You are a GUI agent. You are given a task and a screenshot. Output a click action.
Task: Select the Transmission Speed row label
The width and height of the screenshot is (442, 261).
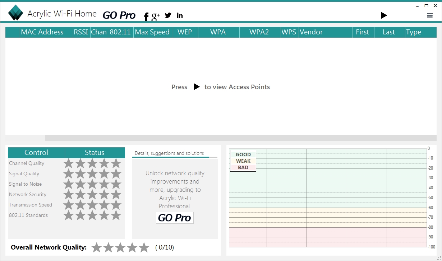(x=31, y=205)
